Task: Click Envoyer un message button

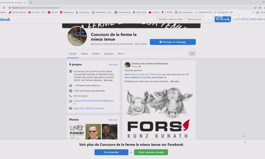Action: coord(173,42)
